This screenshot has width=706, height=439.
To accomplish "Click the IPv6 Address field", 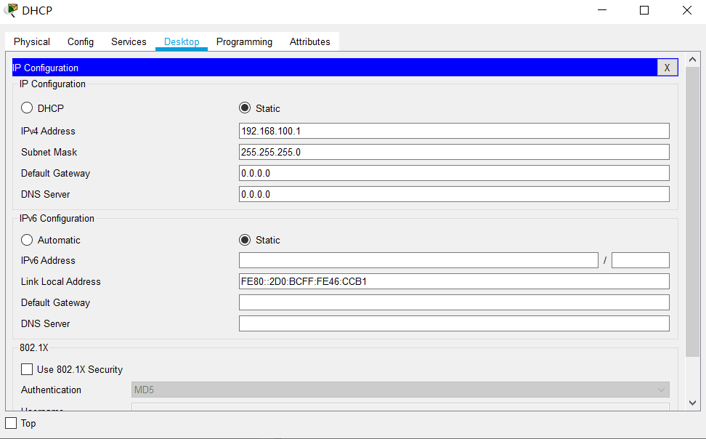I will (x=418, y=259).
